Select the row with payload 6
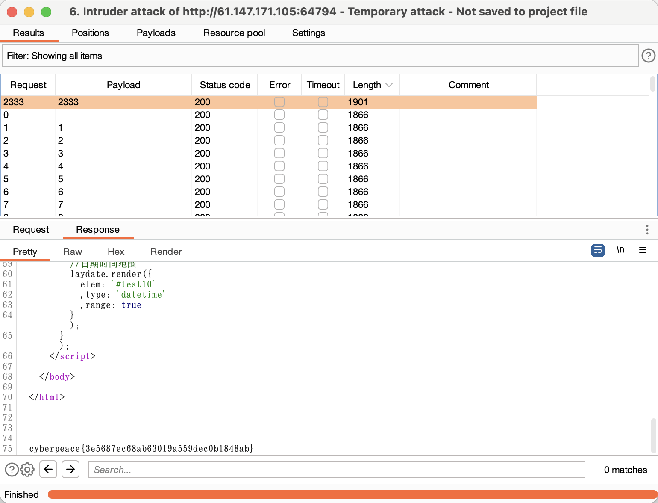The height and width of the screenshot is (503, 658). (269, 192)
